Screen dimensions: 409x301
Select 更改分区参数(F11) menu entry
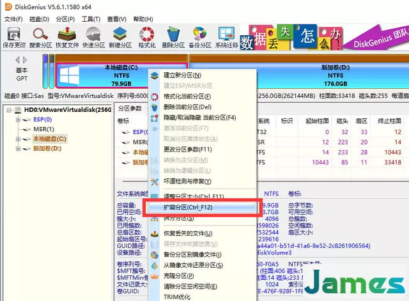pos(202,150)
